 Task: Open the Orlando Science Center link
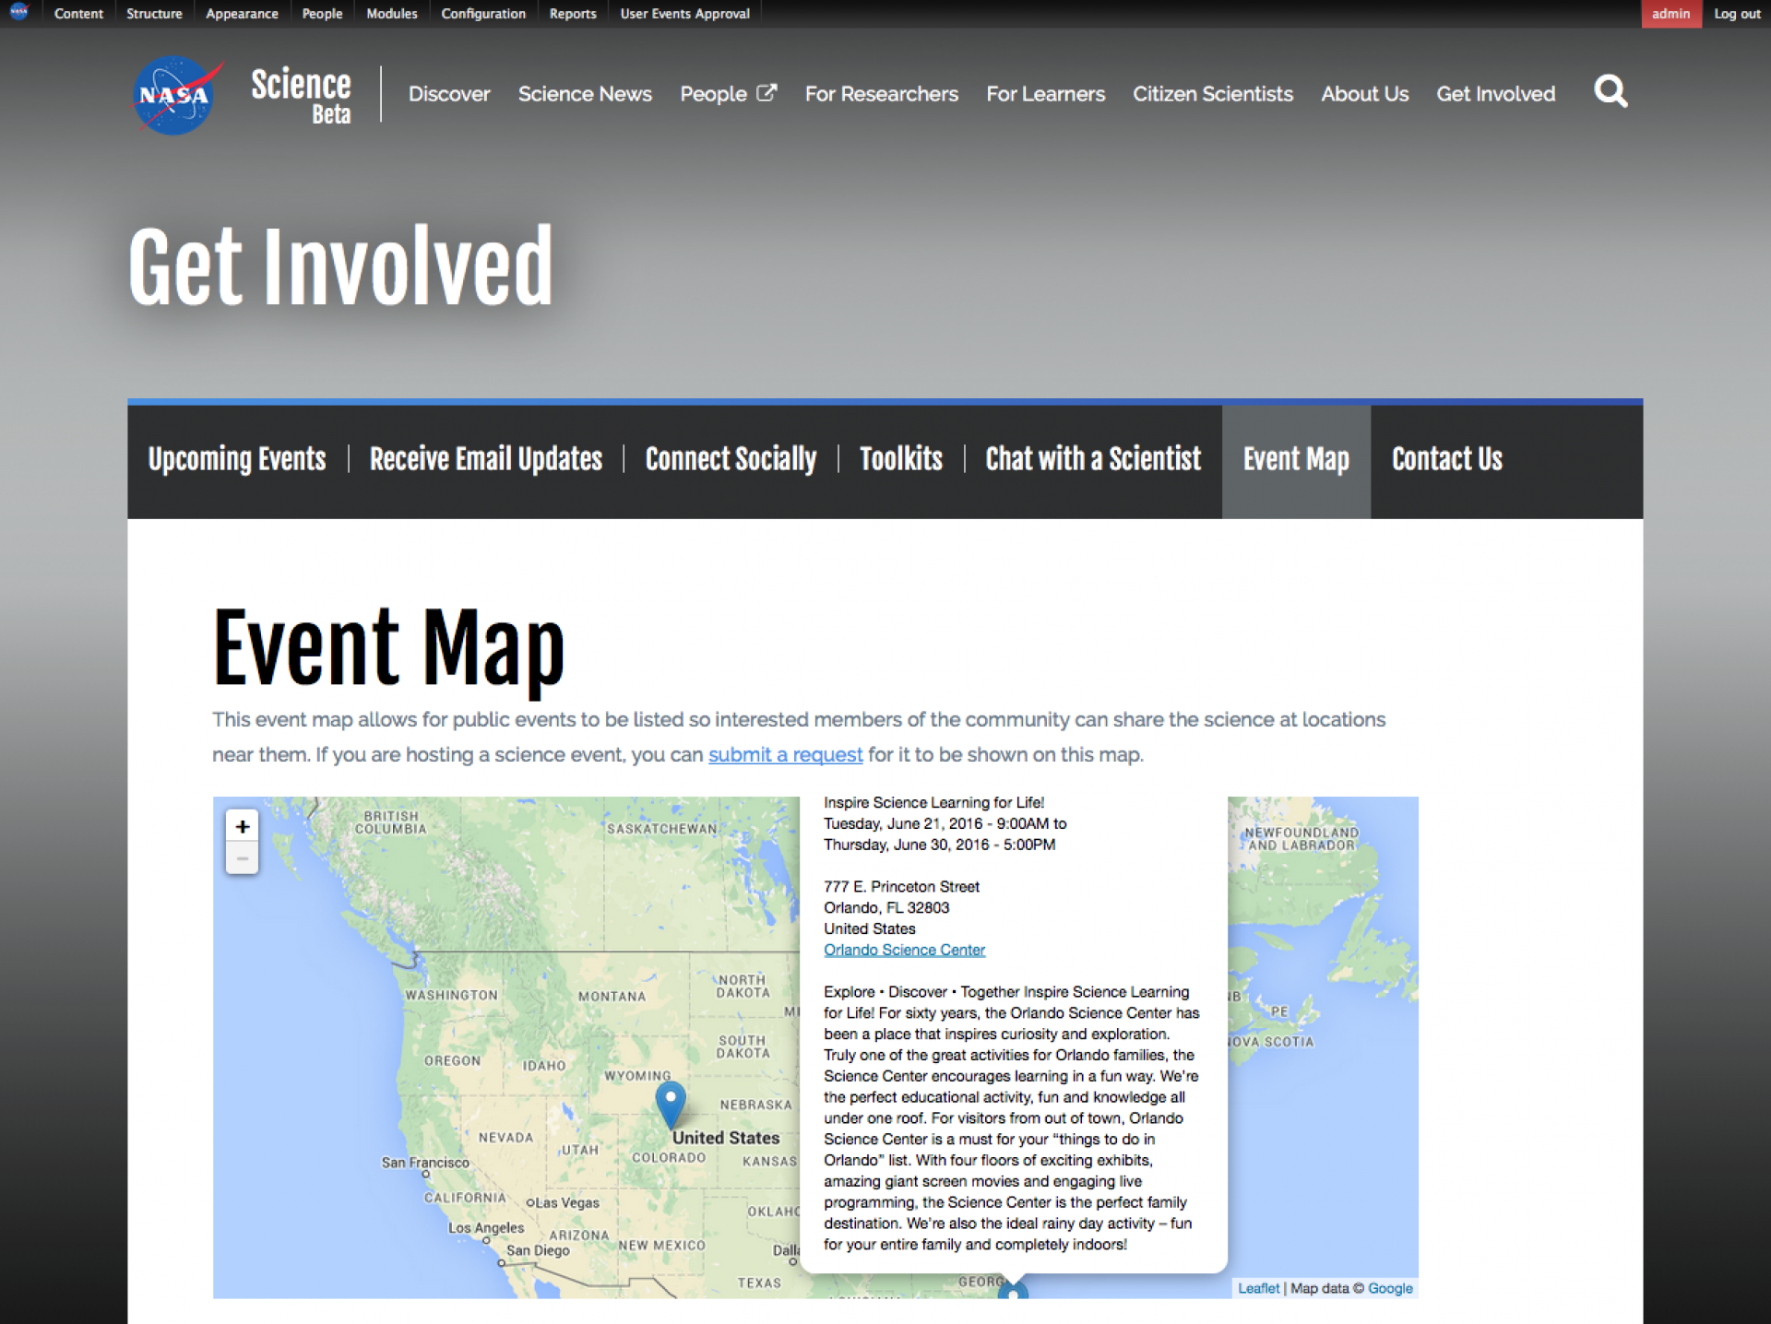click(904, 950)
